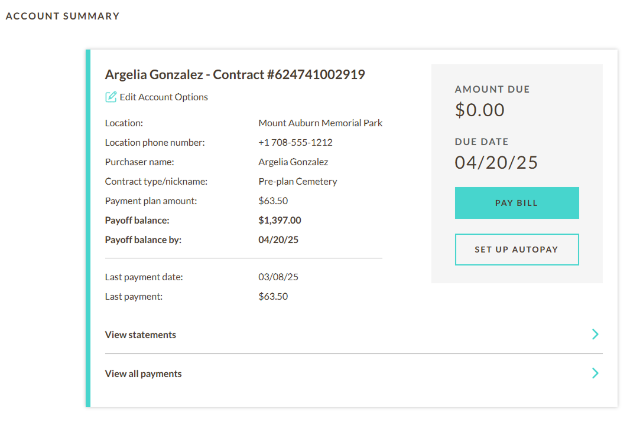Expand View statements using its right chevron
This screenshot has height=433, width=643.
click(x=595, y=334)
